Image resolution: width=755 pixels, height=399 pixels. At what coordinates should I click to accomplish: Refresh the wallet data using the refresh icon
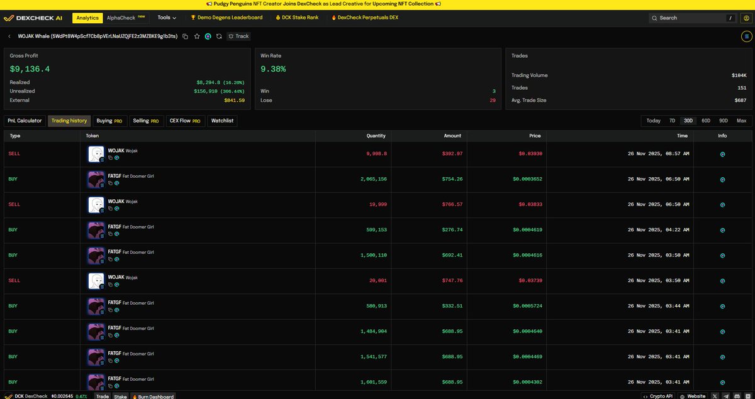pos(219,36)
